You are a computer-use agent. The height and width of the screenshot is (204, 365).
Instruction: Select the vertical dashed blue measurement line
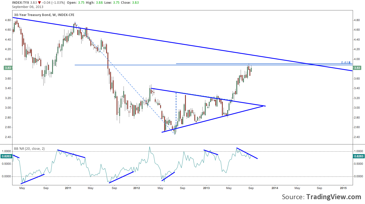(176, 110)
